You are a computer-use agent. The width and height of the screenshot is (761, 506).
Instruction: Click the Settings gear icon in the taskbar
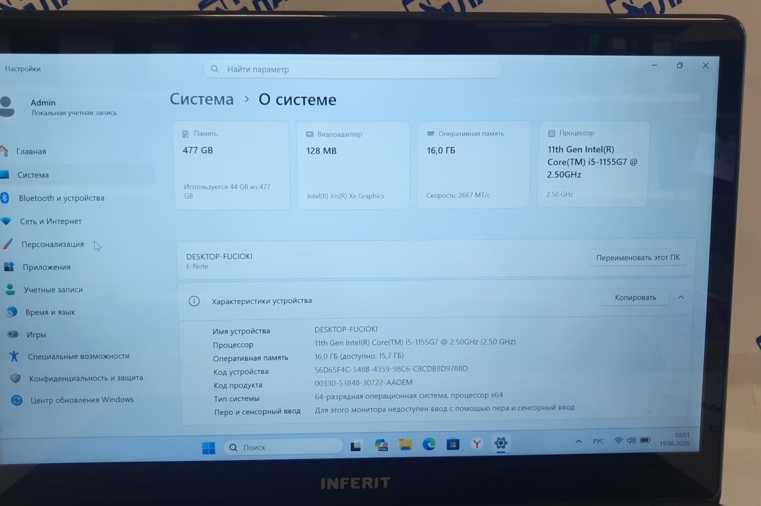500,443
